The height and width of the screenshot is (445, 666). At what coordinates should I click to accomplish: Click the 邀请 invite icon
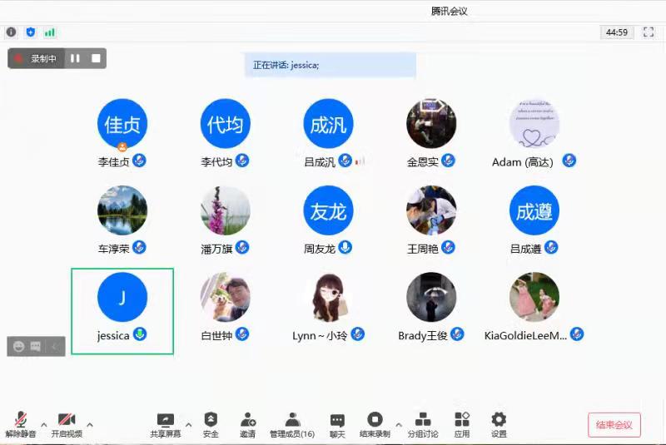pyautogui.click(x=248, y=424)
